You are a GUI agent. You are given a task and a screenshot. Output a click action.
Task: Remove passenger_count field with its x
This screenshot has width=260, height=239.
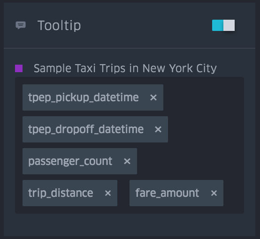pyautogui.click(x=127, y=161)
